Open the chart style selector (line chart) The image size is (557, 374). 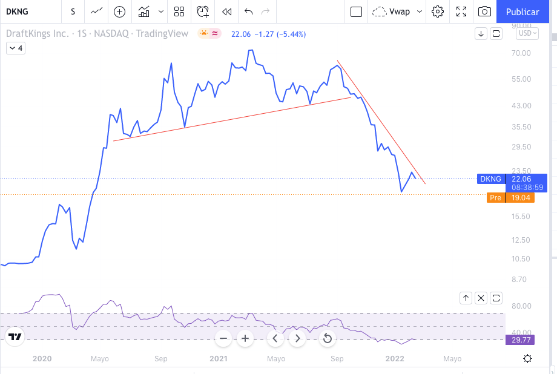click(x=96, y=11)
